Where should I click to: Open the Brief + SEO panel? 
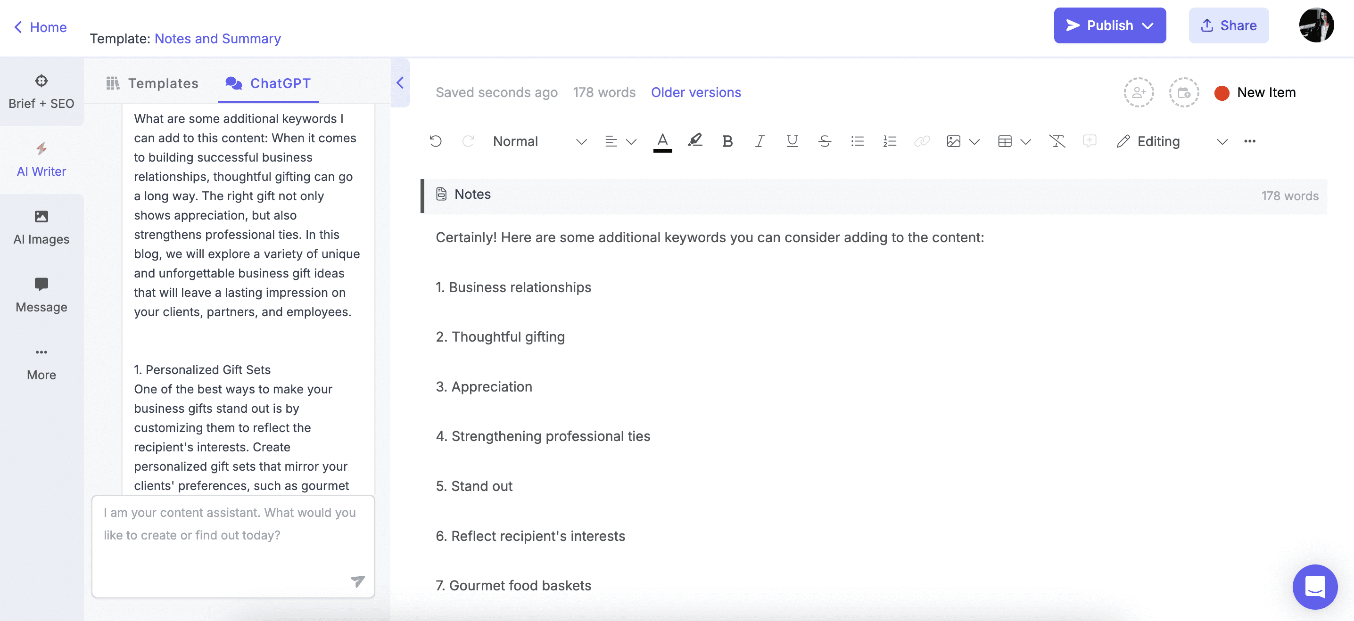point(41,92)
